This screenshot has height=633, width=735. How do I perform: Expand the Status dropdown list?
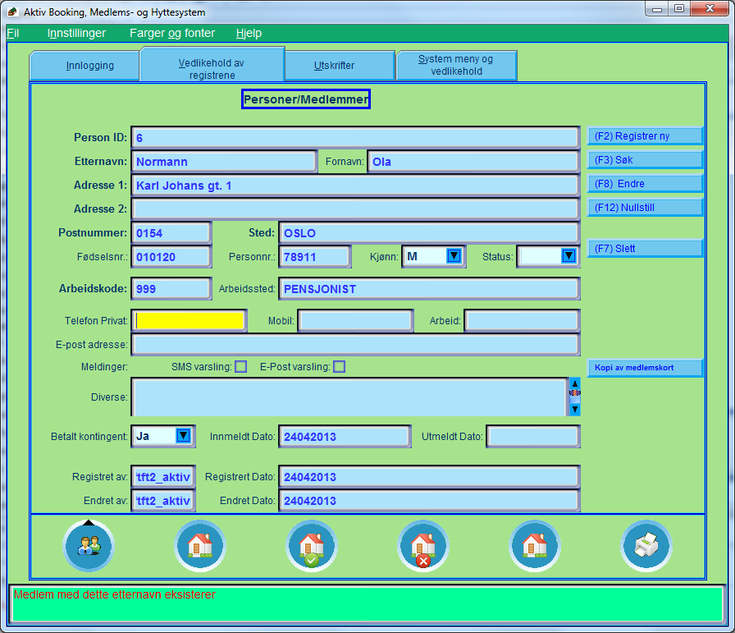568,257
